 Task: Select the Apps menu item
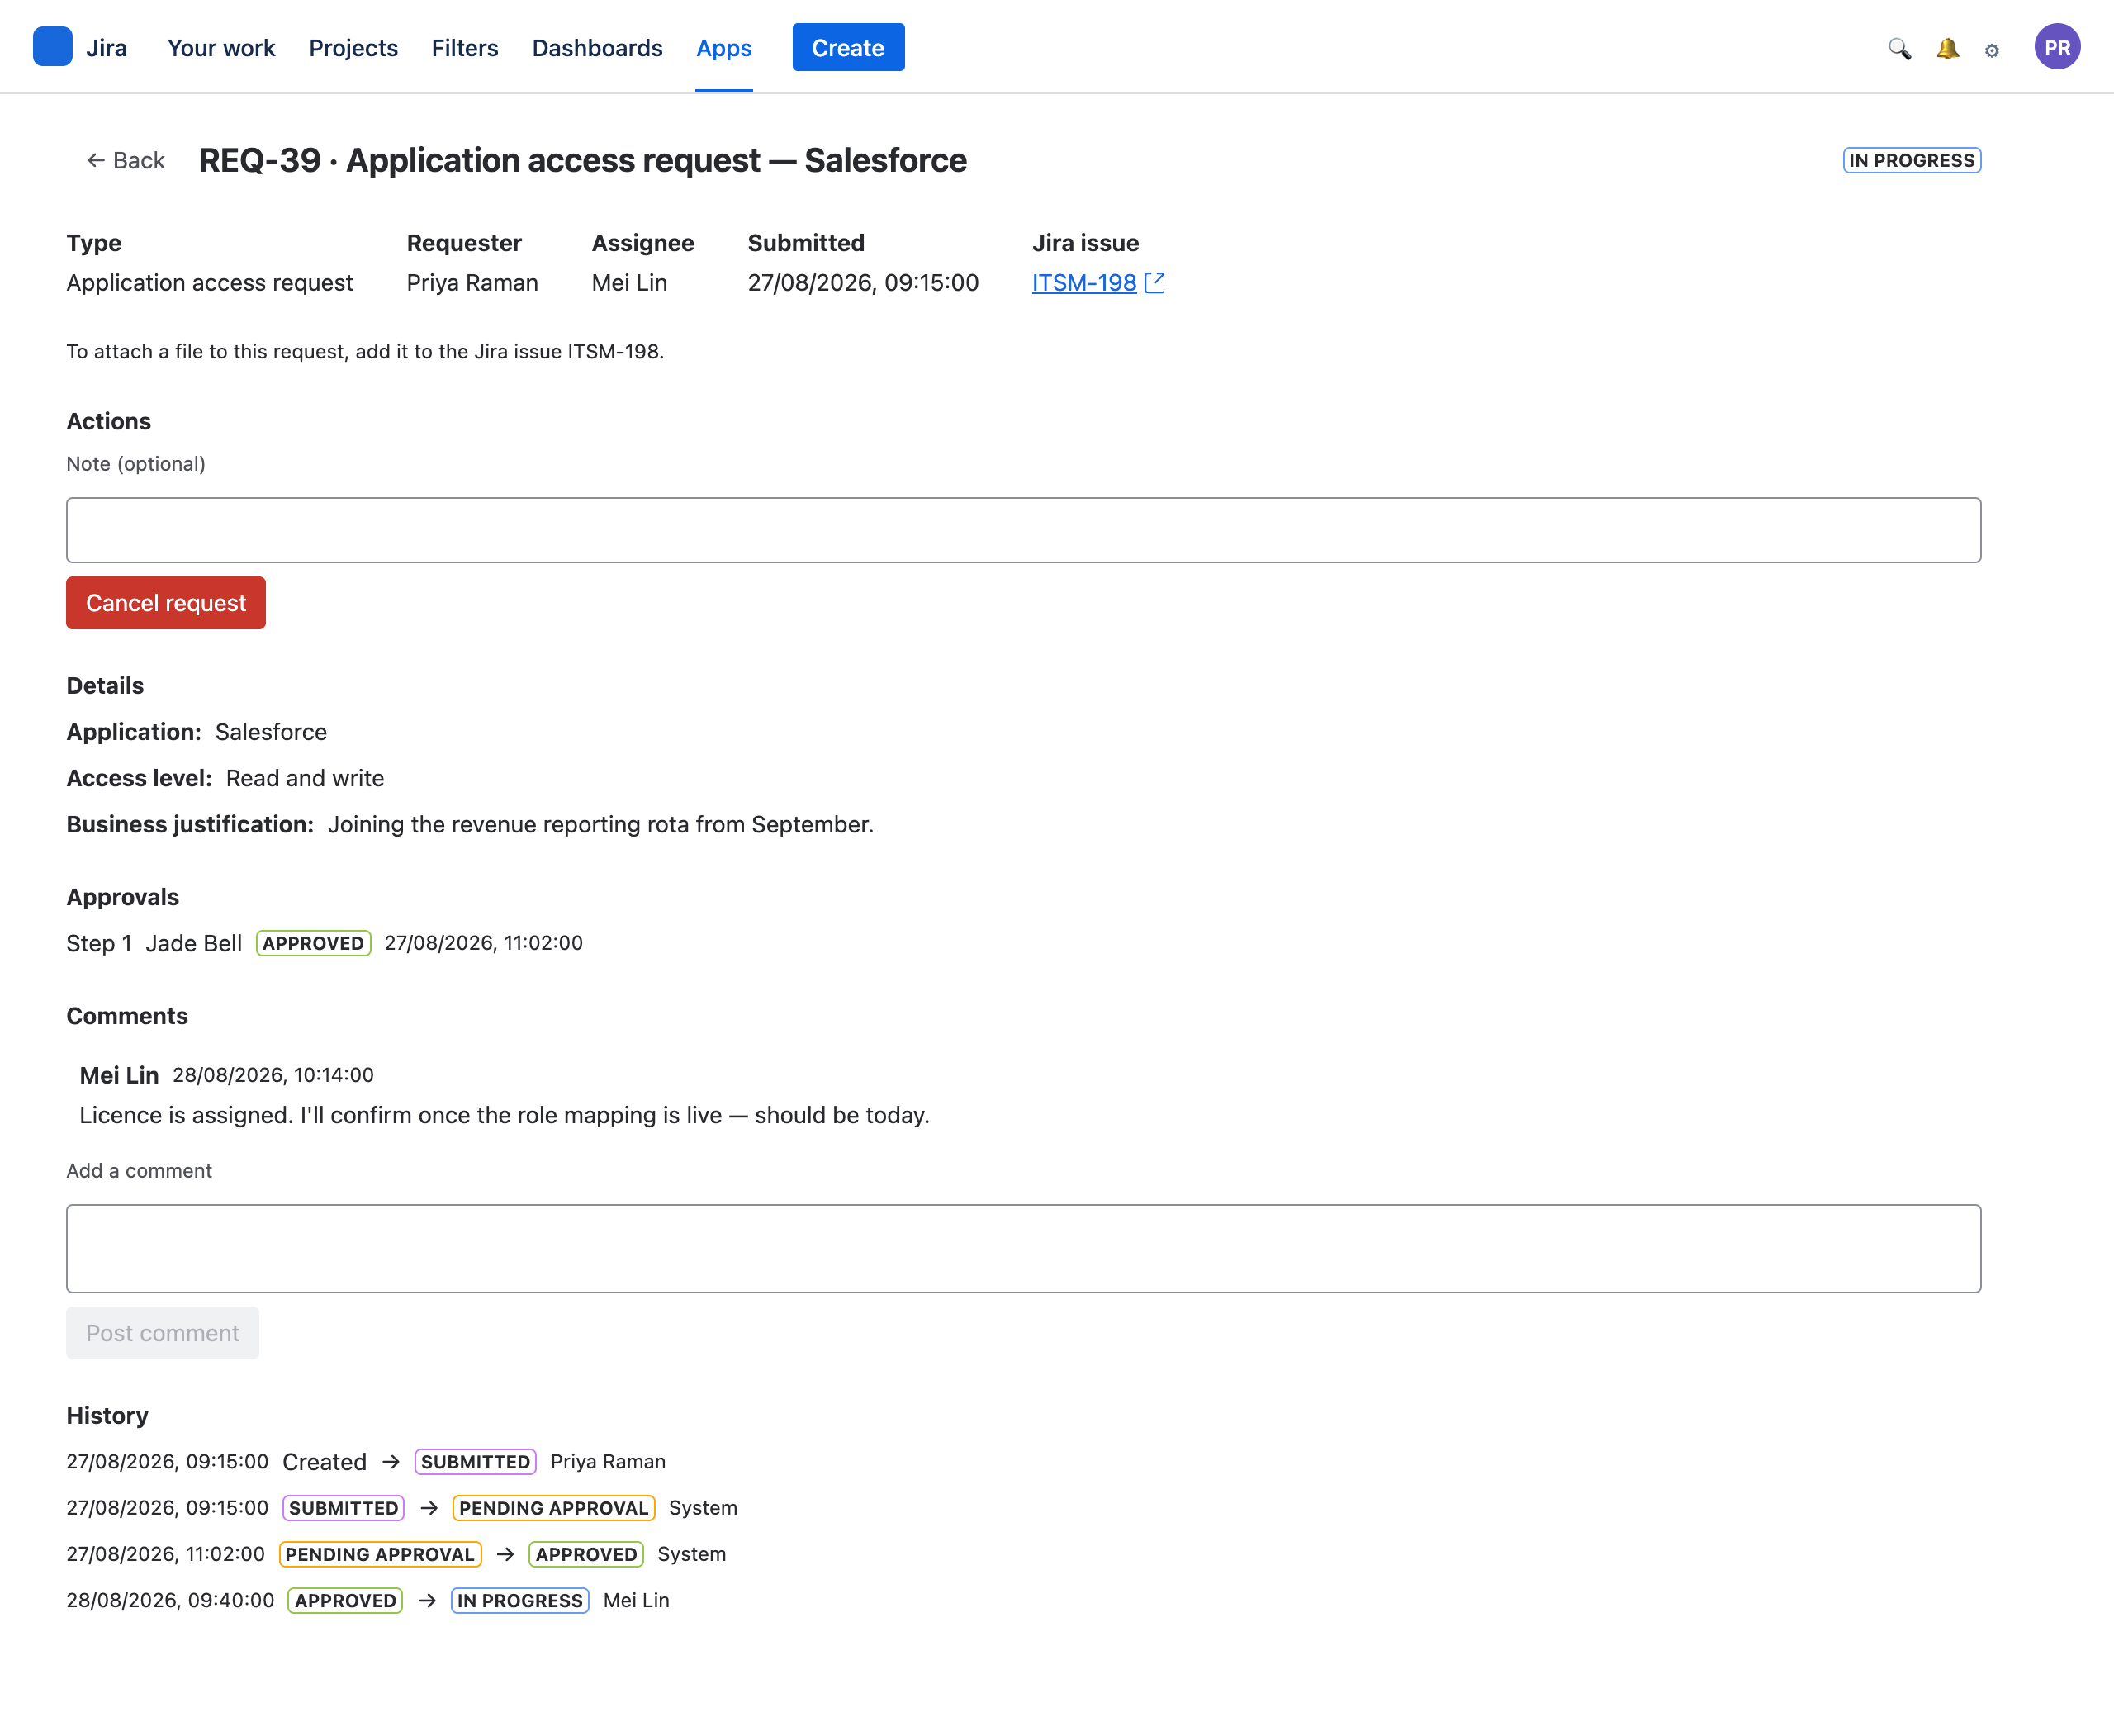click(724, 48)
